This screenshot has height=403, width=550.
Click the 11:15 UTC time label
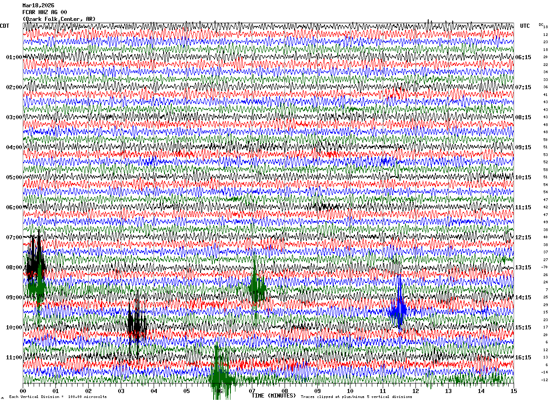click(523, 207)
